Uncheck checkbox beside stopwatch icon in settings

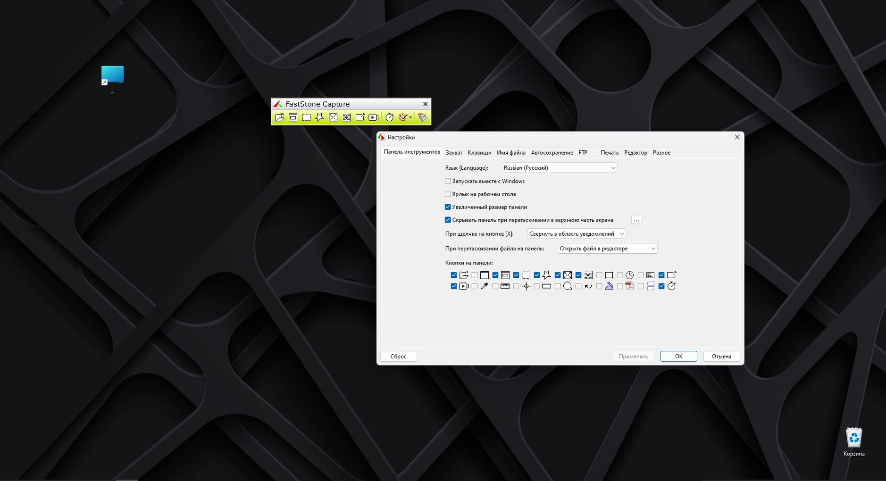[661, 286]
